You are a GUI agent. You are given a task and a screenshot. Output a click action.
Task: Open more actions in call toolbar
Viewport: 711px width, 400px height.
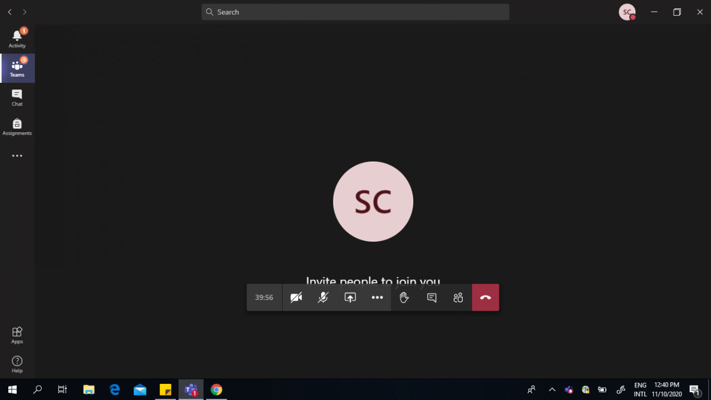click(x=377, y=298)
